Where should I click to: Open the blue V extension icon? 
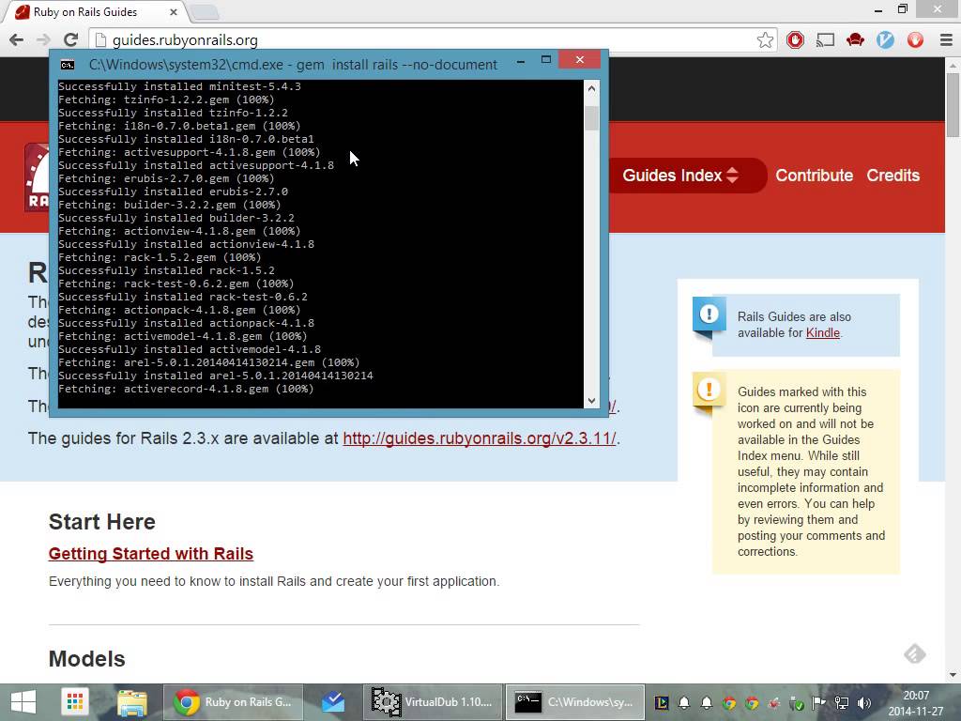[885, 40]
